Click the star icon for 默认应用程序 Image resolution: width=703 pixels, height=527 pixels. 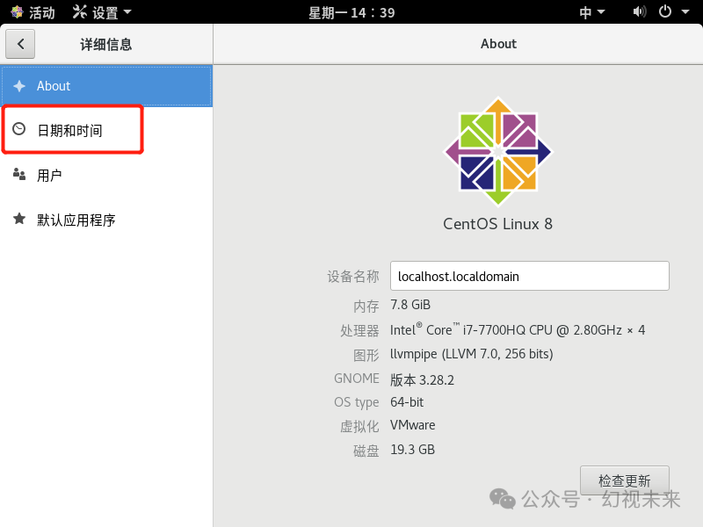click(x=19, y=219)
